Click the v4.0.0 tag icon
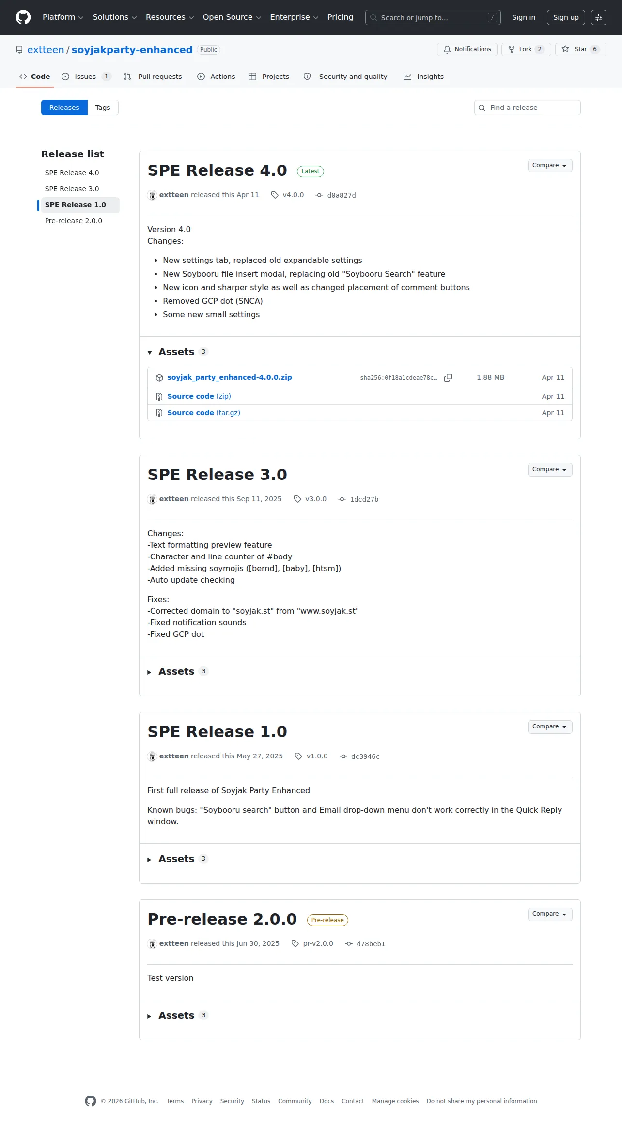The height and width of the screenshot is (1127, 622). click(x=275, y=195)
